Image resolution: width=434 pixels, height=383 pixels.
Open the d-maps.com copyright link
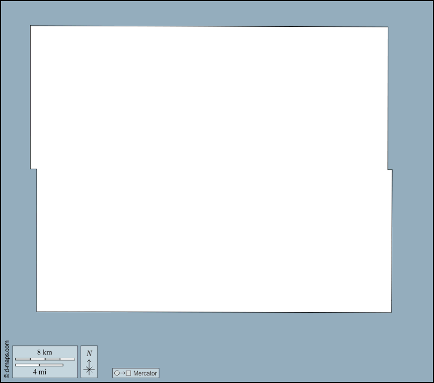tap(6, 359)
